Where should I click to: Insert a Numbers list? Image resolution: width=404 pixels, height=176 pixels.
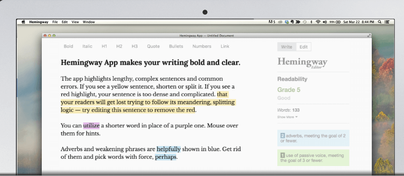[202, 46]
